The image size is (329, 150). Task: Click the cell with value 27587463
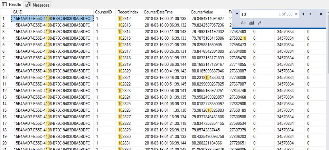click(239, 32)
